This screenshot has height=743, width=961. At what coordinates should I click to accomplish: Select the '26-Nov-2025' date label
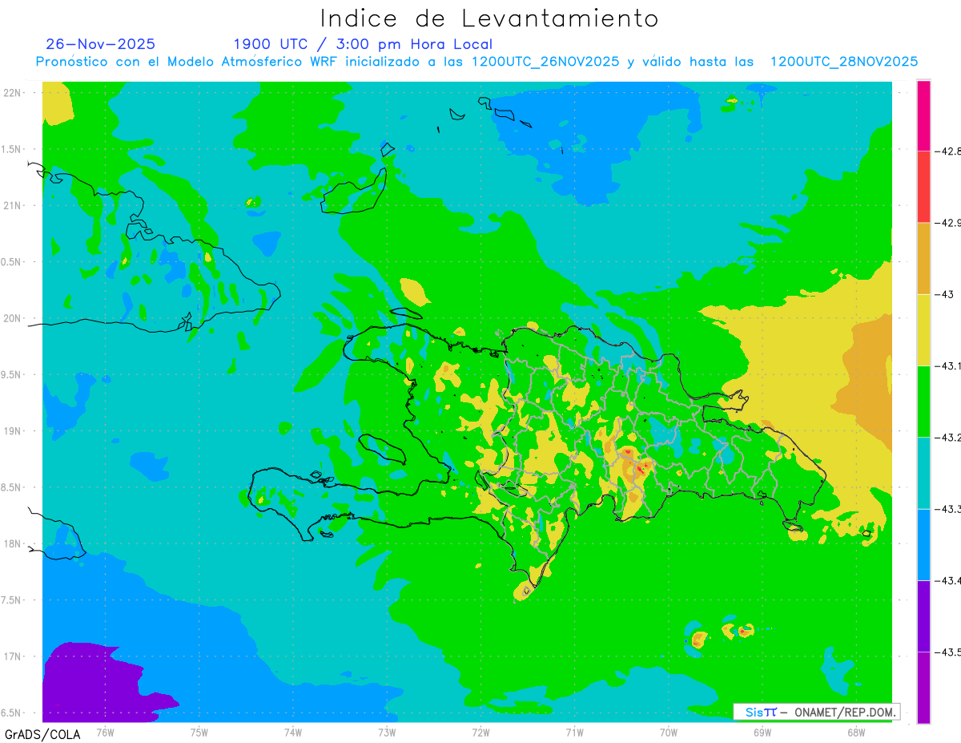pyautogui.click(x=101, y=44)
